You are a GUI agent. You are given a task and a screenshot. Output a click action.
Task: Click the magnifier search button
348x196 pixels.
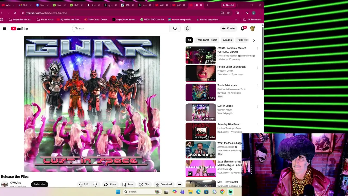point(175,28)
